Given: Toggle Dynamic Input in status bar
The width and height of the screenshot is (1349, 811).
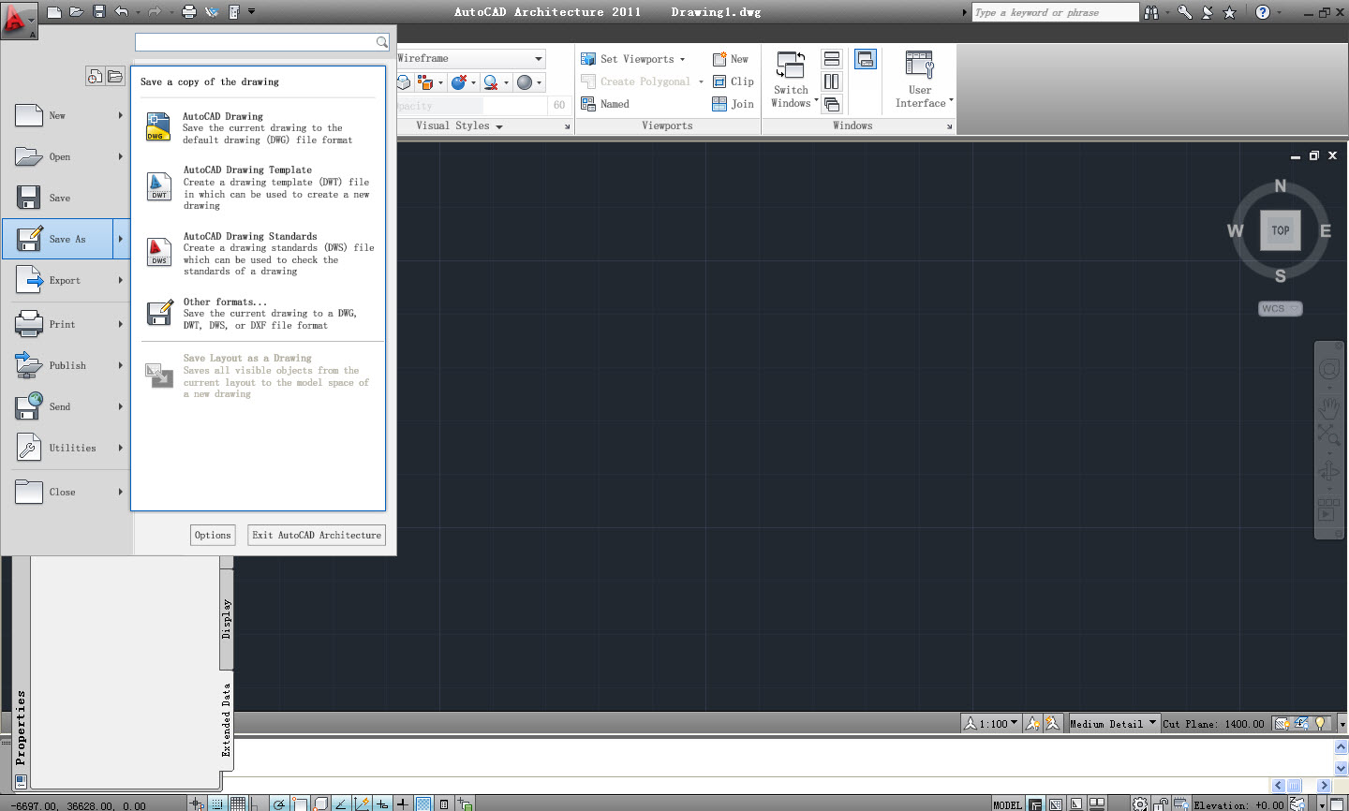Looking at the screenshot, I should pos(382,804).
